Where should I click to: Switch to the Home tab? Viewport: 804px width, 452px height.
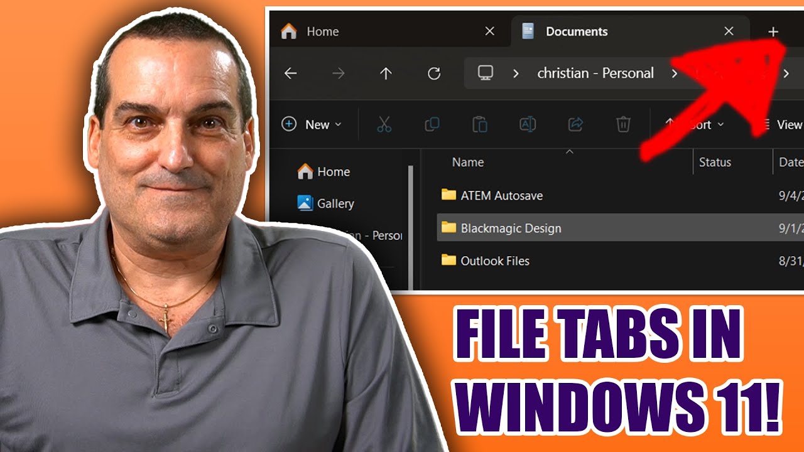(389, 31)
